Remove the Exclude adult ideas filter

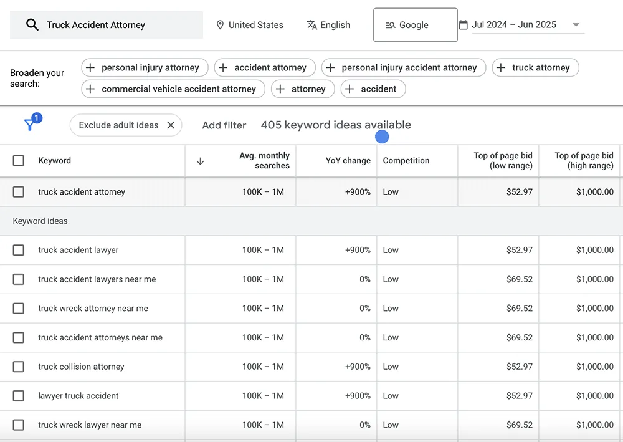coord(171,125)
